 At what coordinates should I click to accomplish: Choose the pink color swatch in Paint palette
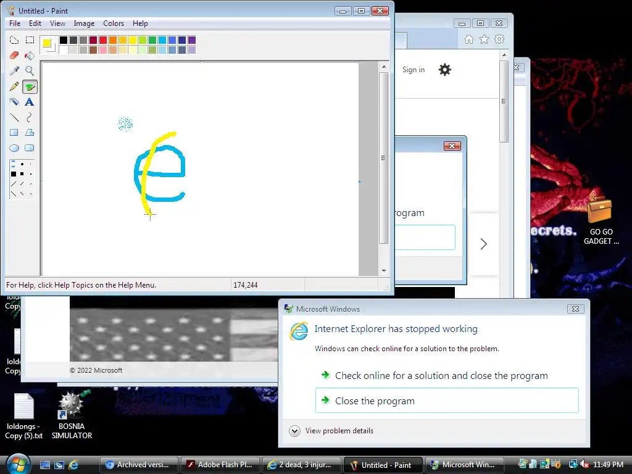[x=103, y=49]
